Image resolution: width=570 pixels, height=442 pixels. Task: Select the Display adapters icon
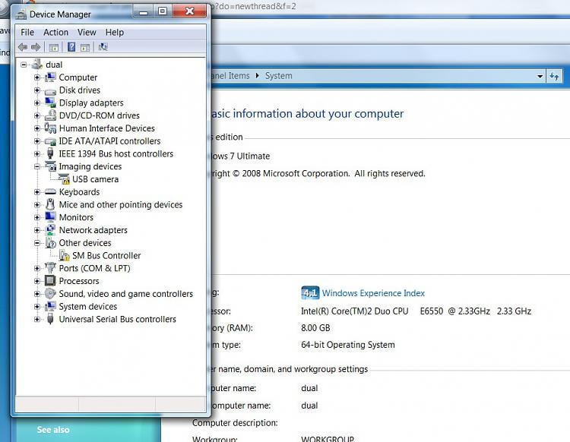click(x=50, y=103)
